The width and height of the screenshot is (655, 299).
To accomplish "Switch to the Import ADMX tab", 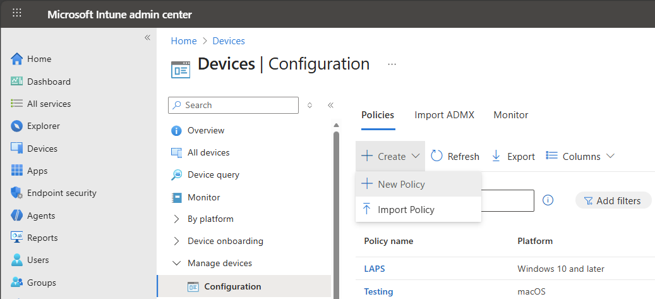I will pos(444,115).
